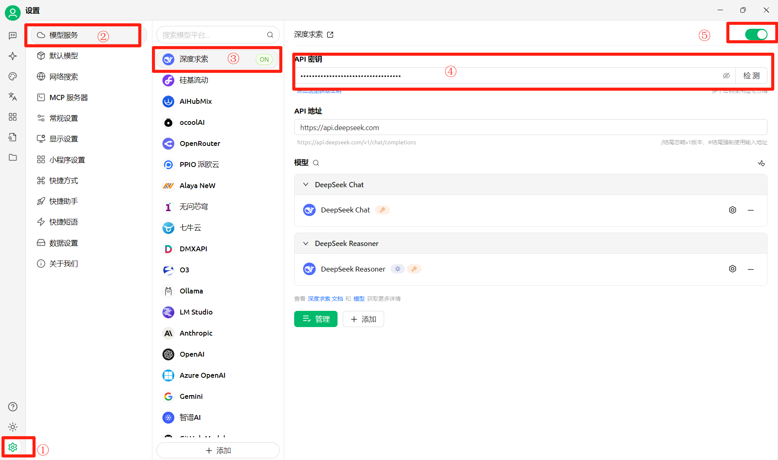Collapse the DeepSeek Reasoner group
This screenshot has width=778, height=460.
coord(306,244)
